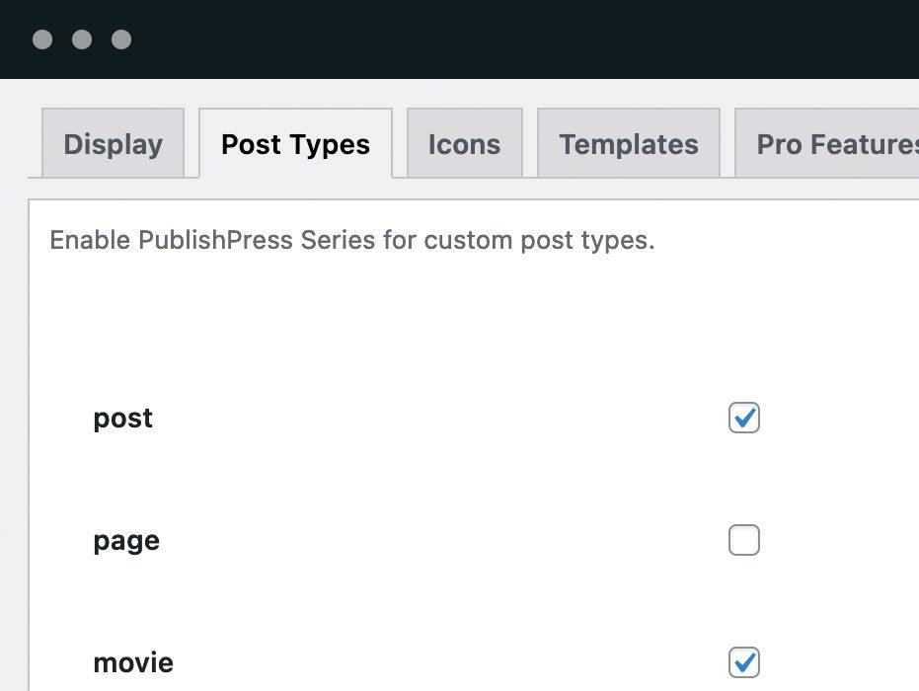Click the middle gray window dot
Viewport: 919px width, 691px height.
(x=82, y=39)
